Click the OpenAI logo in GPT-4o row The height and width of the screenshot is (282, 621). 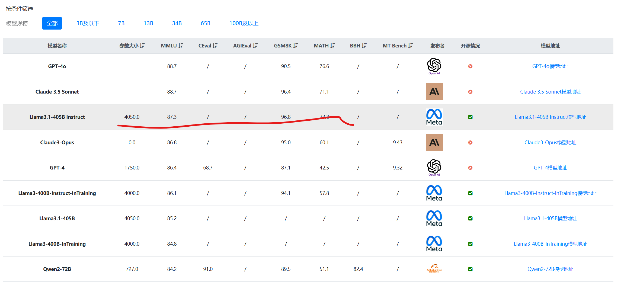tap(434, 66)
